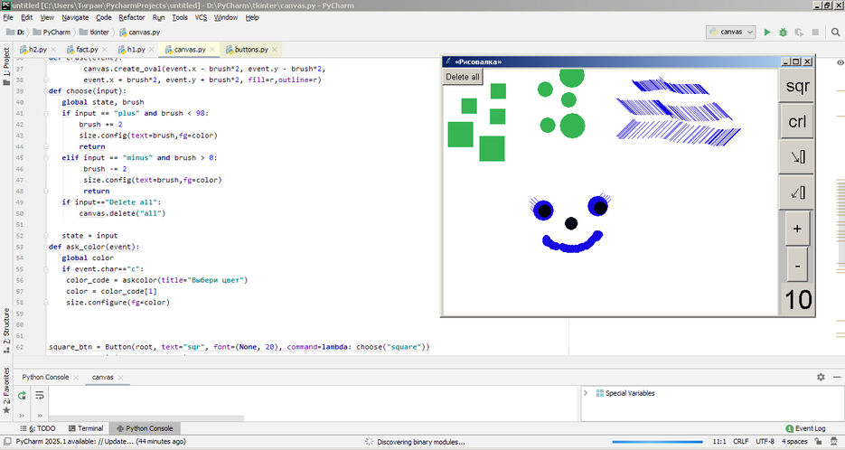Select sqr button in Рисовалка window
Image resolution: width=845 pixels, height=450 pixels.
point(797,86)
